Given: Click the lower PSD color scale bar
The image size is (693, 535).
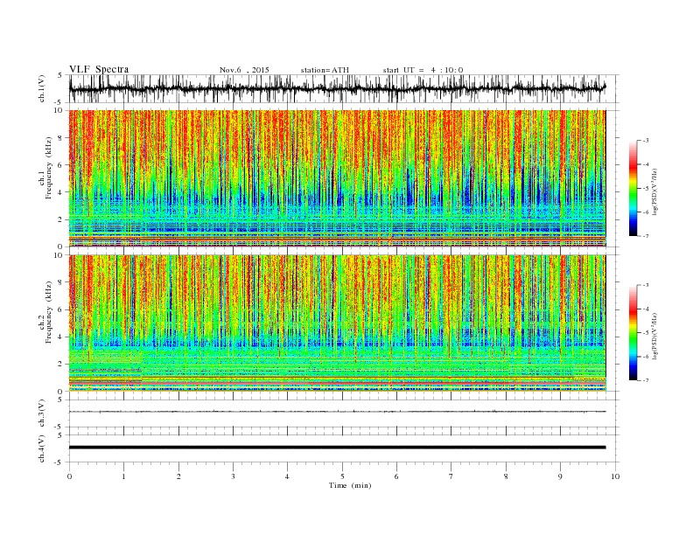Looking at the screenshot, I should [633, 332].
